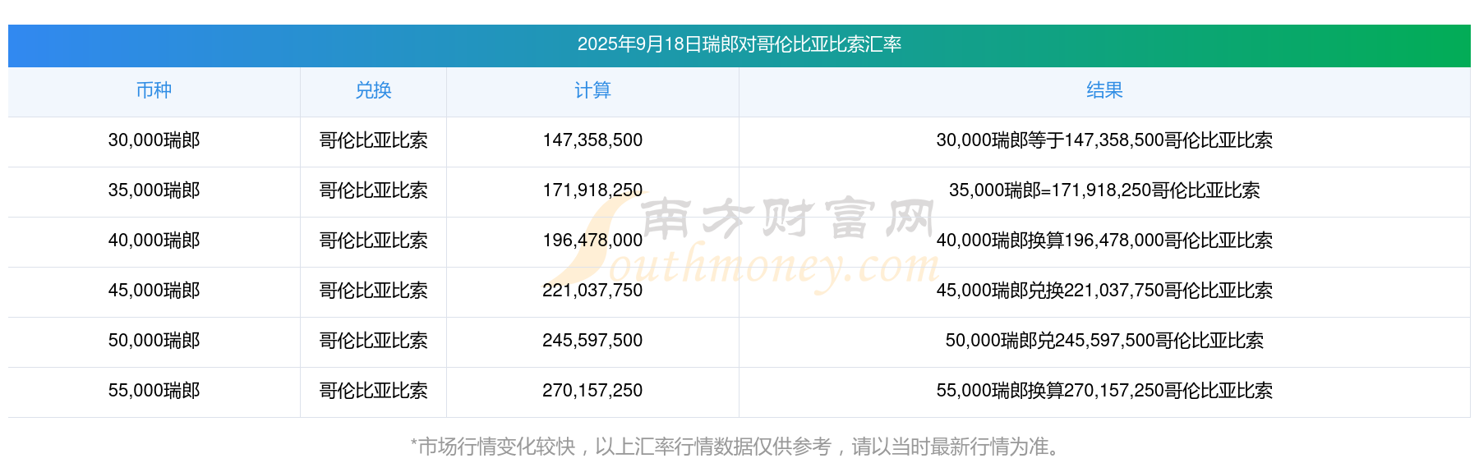The width and height of the screenshot is (1479, 472).
Task: Select the 30,000瑞郎 cell
Action: pyautogui.click(x=154, y=140)
